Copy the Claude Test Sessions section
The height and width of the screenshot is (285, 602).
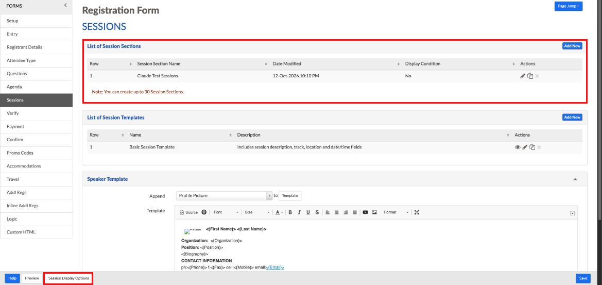(x=530, y=76)
